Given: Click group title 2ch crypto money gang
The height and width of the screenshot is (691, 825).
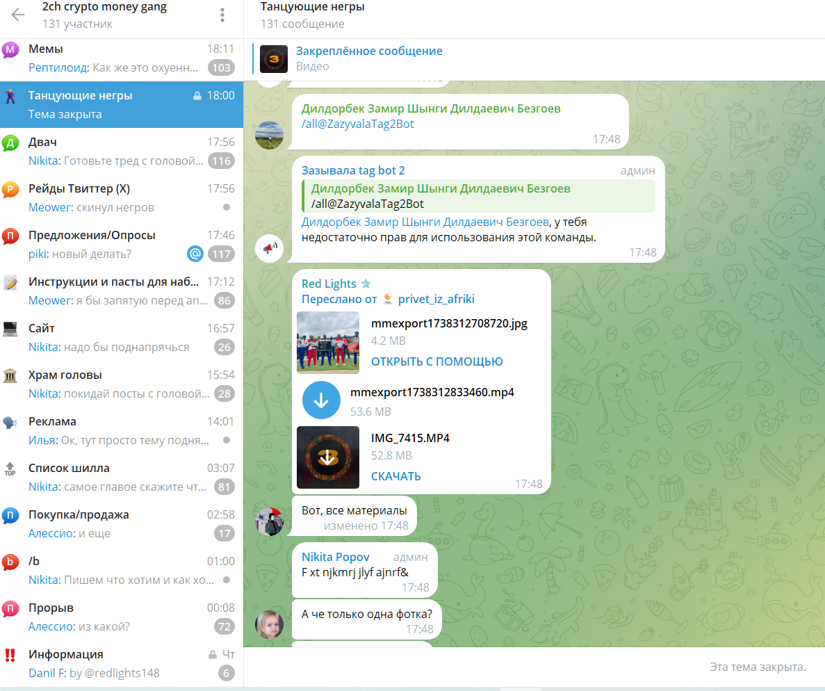Looking at the screenshot, I should pyautogui.click(x=104, y=7).
